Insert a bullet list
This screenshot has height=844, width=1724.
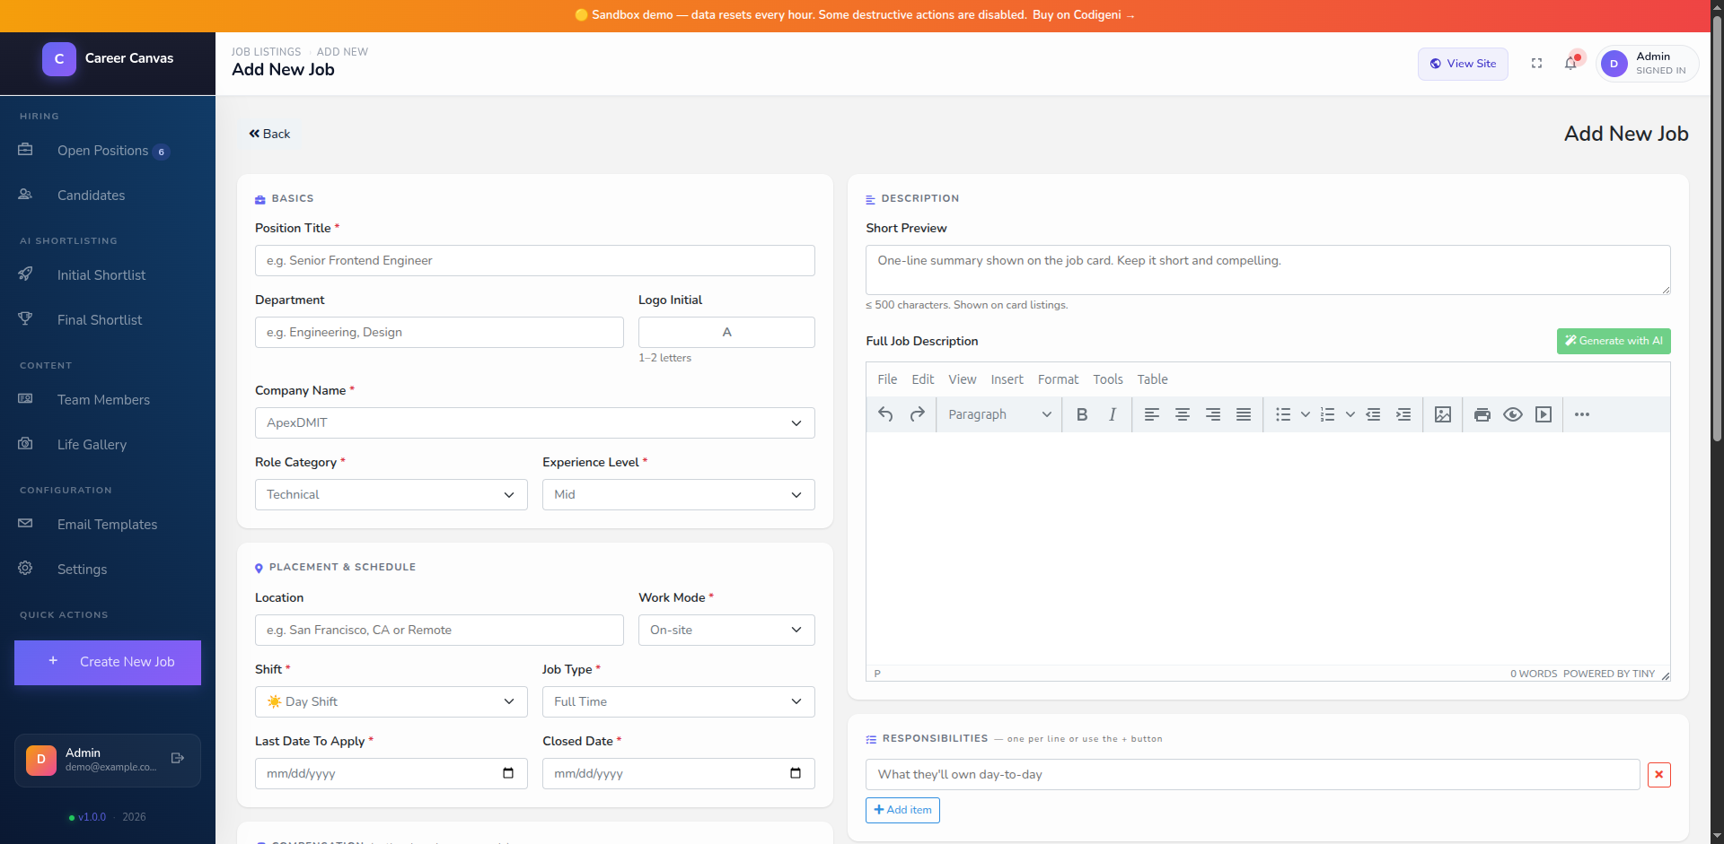pos(1283,414)
